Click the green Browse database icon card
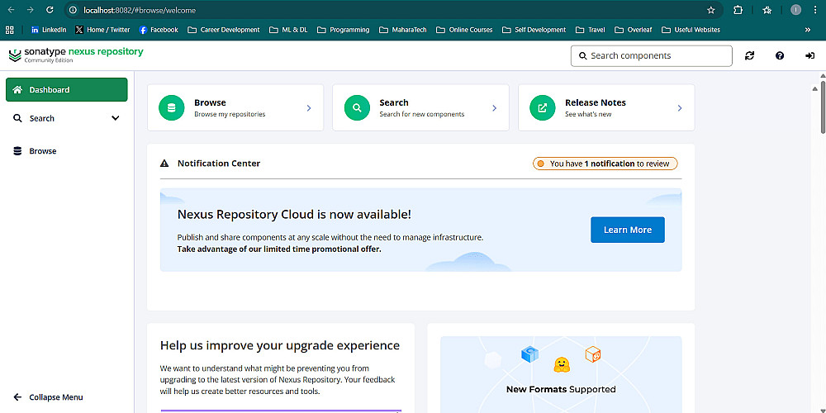826x413 pixels. click(172, 108)
